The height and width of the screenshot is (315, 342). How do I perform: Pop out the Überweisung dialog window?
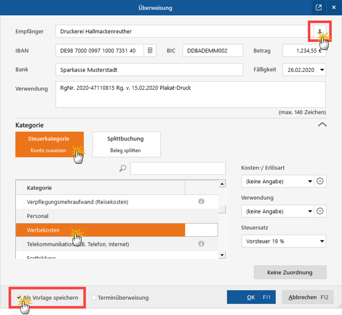pyautogui.click(x=319, y=8)
